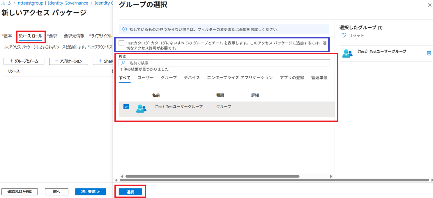Switch to the ユーザー filter tab
Viewport: 433px width, 198px height.
[x=145, y=78]
